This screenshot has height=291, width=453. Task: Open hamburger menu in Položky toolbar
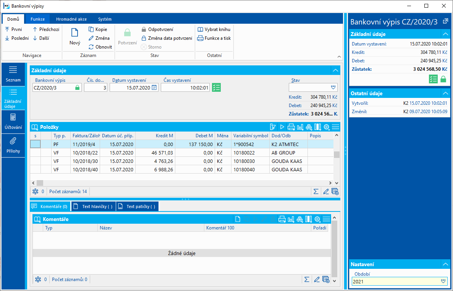point(335,127)
